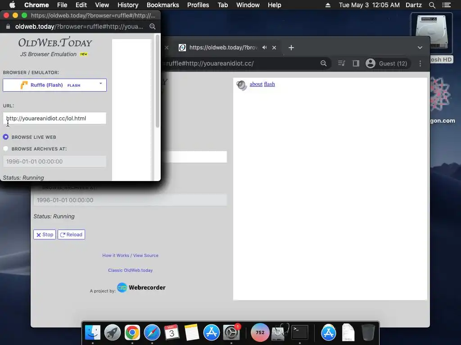Open the 752 macOS Monterey icon
Image resolution: width=461 pixels, height=345 pixels.
click(x=260, y=332)
